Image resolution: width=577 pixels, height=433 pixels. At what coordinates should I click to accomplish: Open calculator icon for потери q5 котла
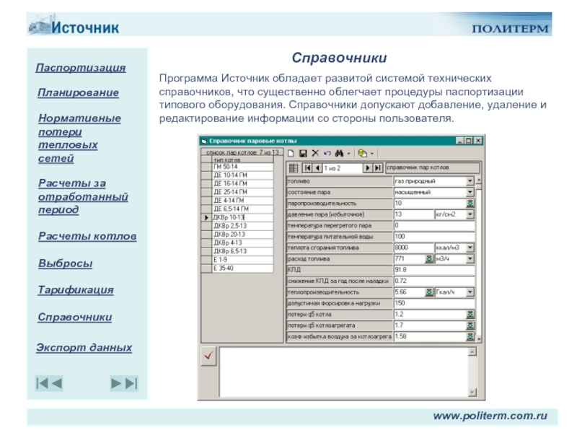[x=470, y=315]
